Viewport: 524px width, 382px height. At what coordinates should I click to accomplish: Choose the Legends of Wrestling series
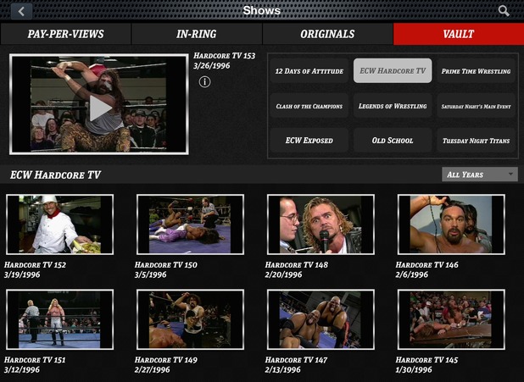click(x=393, y=106)
